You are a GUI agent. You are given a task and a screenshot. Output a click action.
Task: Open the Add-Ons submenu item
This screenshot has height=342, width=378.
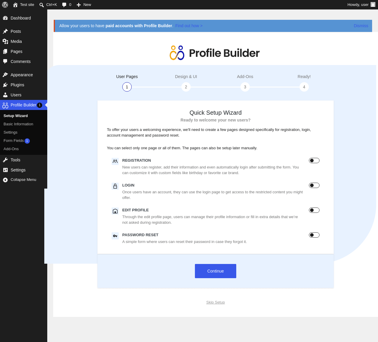click(11, 149)
